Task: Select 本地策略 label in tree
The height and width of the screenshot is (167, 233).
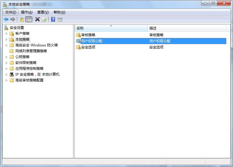Action: 22,39
